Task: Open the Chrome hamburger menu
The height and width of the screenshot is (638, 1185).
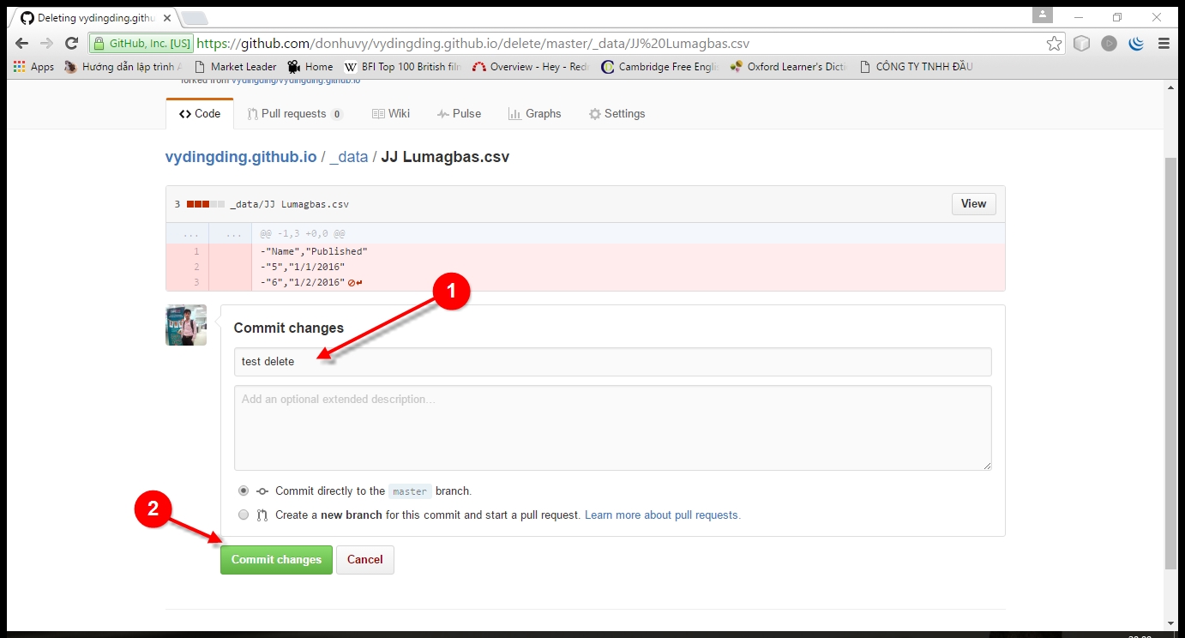Action: pos(1164,43)
